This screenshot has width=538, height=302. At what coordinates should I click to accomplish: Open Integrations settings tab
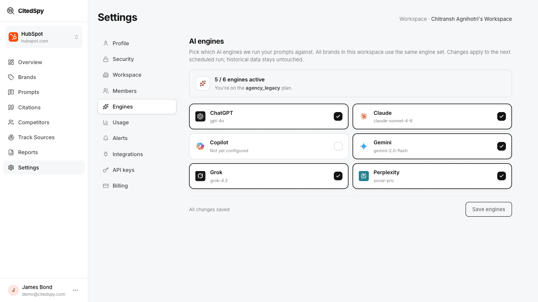pos(137,154)
